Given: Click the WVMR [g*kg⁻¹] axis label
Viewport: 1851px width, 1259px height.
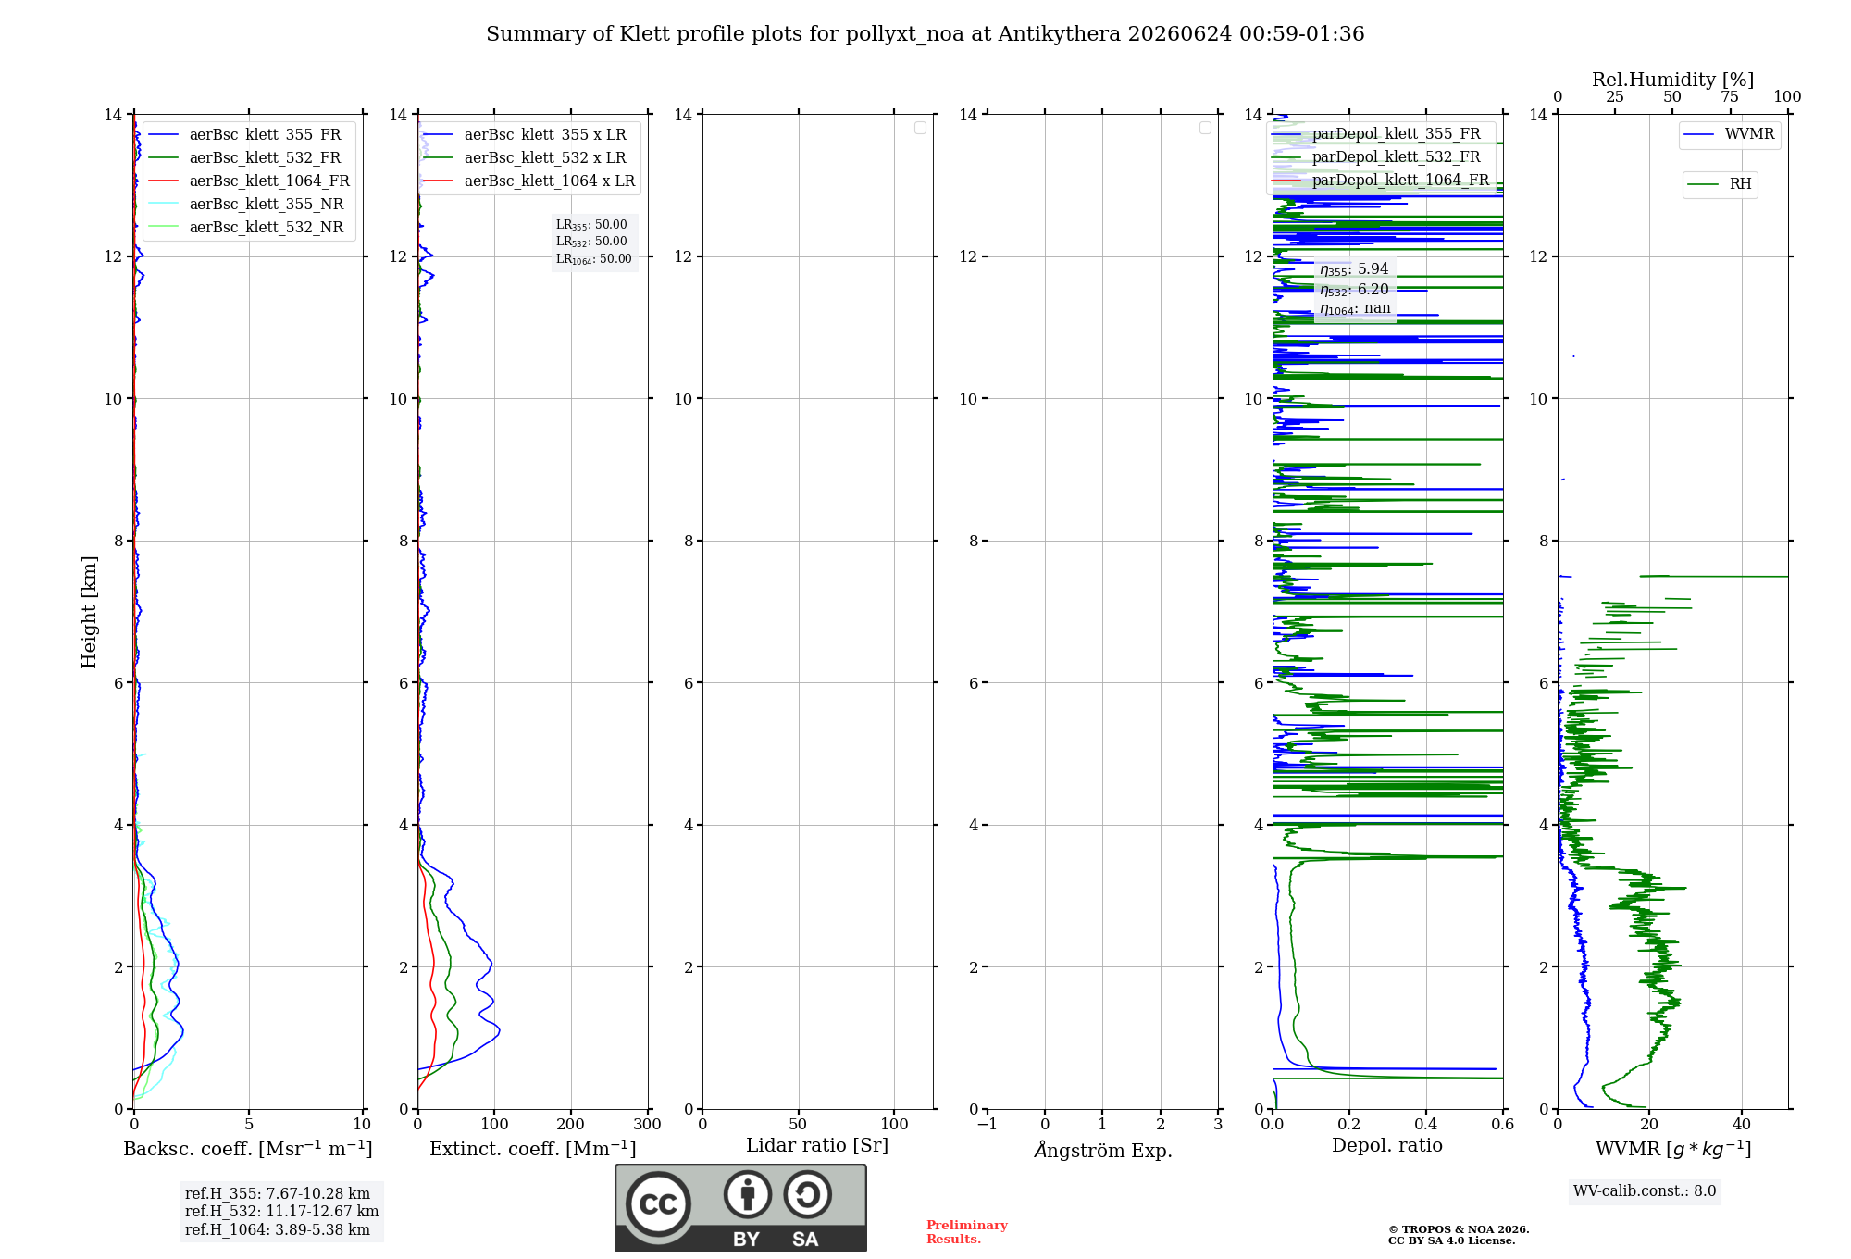Looking at the screenshot, I should pyautogui.click(x=1673, y=1149).
